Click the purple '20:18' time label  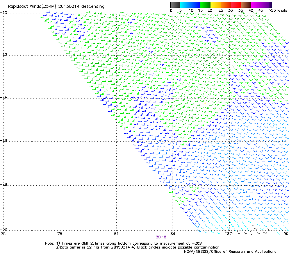tap(161, 237)
